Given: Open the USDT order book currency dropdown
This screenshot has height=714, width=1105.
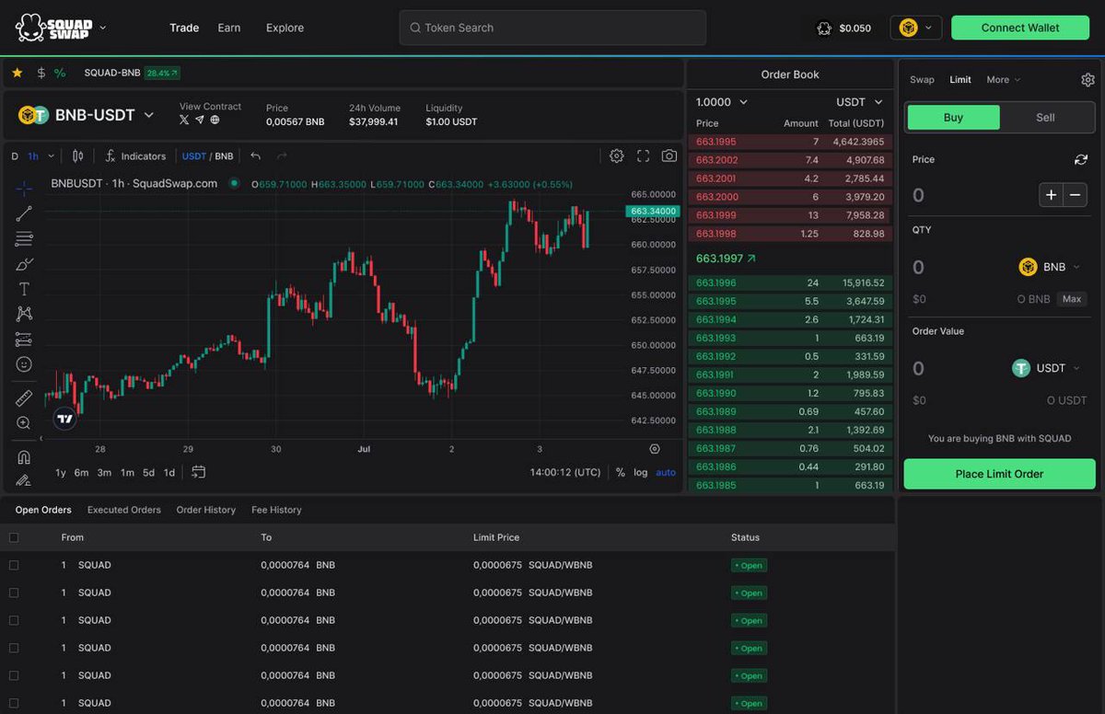Looking at the screenshot, I should (859, 102).
